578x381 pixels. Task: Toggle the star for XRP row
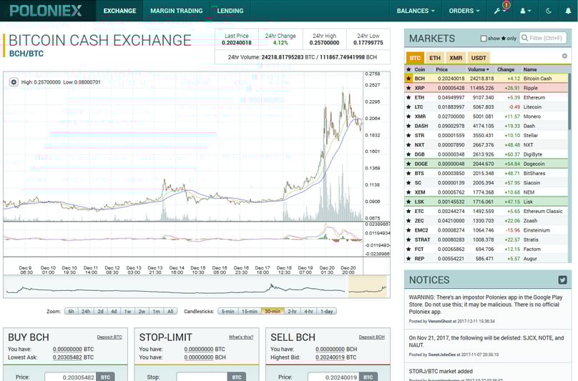[408, 88]
